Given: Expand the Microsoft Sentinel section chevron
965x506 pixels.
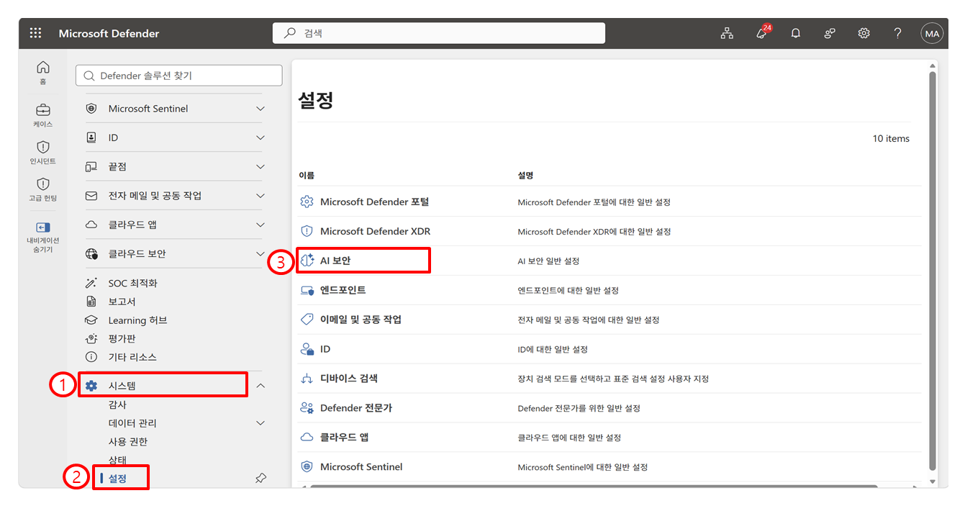Looking at the screenshot, I should pyautogui.click(x=260, y=109).
